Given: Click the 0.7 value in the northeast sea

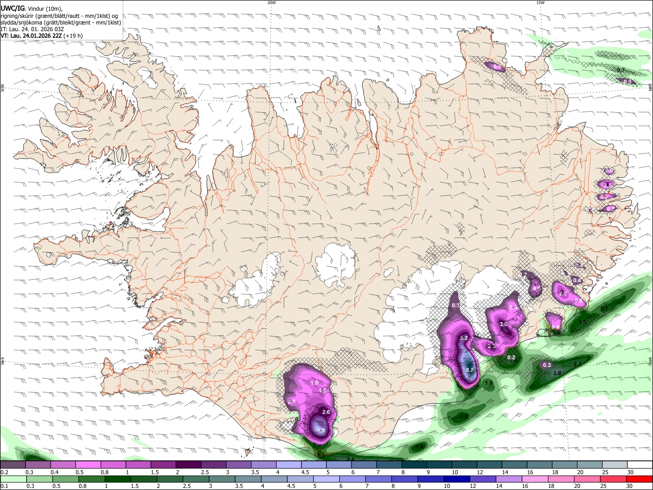Looking at the screenshot, I should pyautogui.click(x=621, y=70).
